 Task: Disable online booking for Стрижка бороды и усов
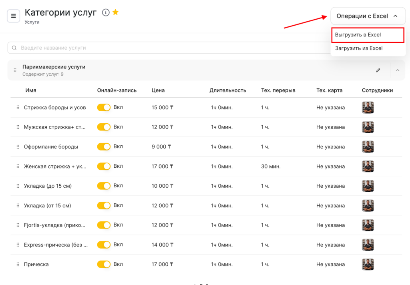click(104, 107)
